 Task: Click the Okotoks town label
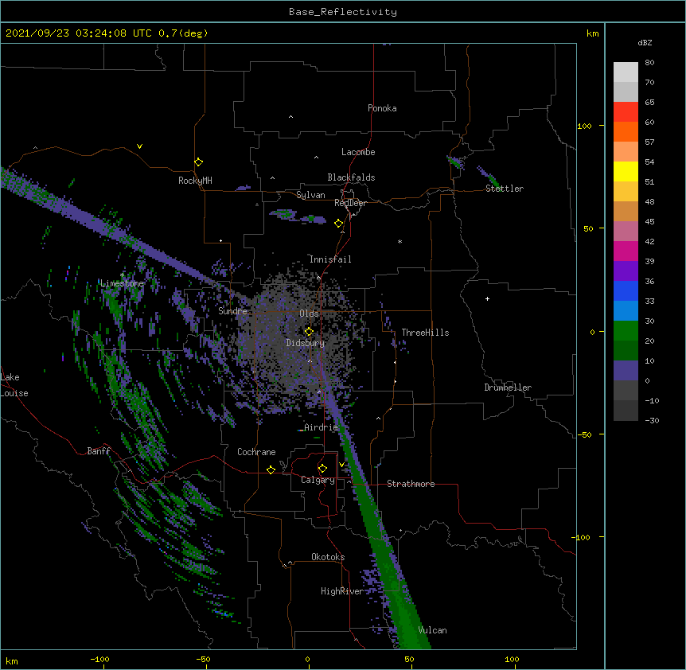328,557
